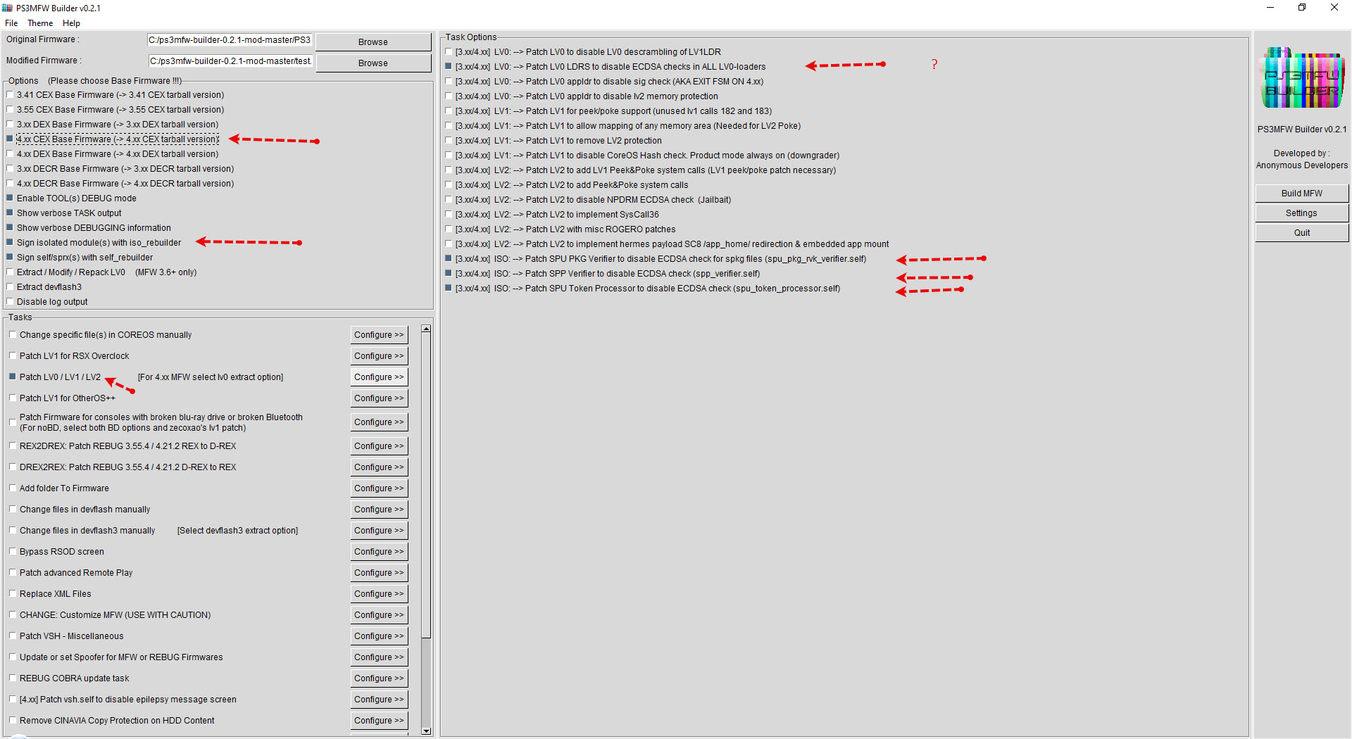
Task: Configure Bypass RSOD screen task
Action: [380, 552]
